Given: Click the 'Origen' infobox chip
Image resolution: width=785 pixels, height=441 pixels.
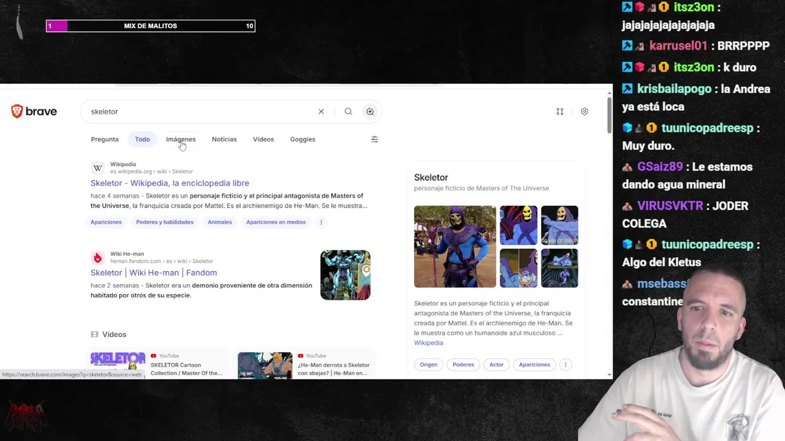Looking at the screenshot, I should click(429, 364).
